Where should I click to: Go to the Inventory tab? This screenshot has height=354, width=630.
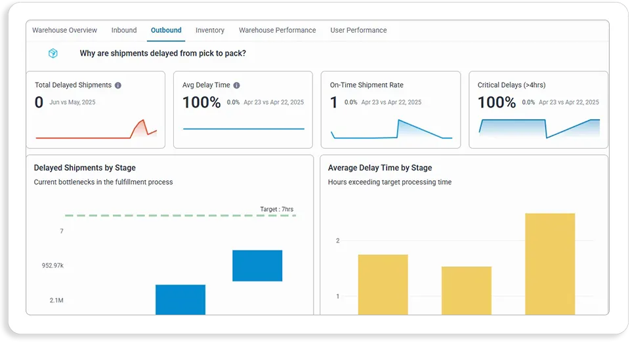pyautogui.click(x=210, y=30)
